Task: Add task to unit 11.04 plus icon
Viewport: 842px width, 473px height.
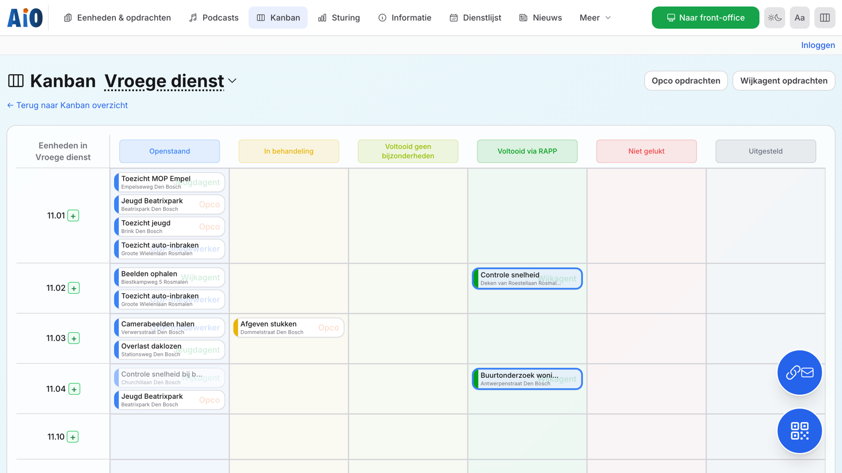Action: 74,389
